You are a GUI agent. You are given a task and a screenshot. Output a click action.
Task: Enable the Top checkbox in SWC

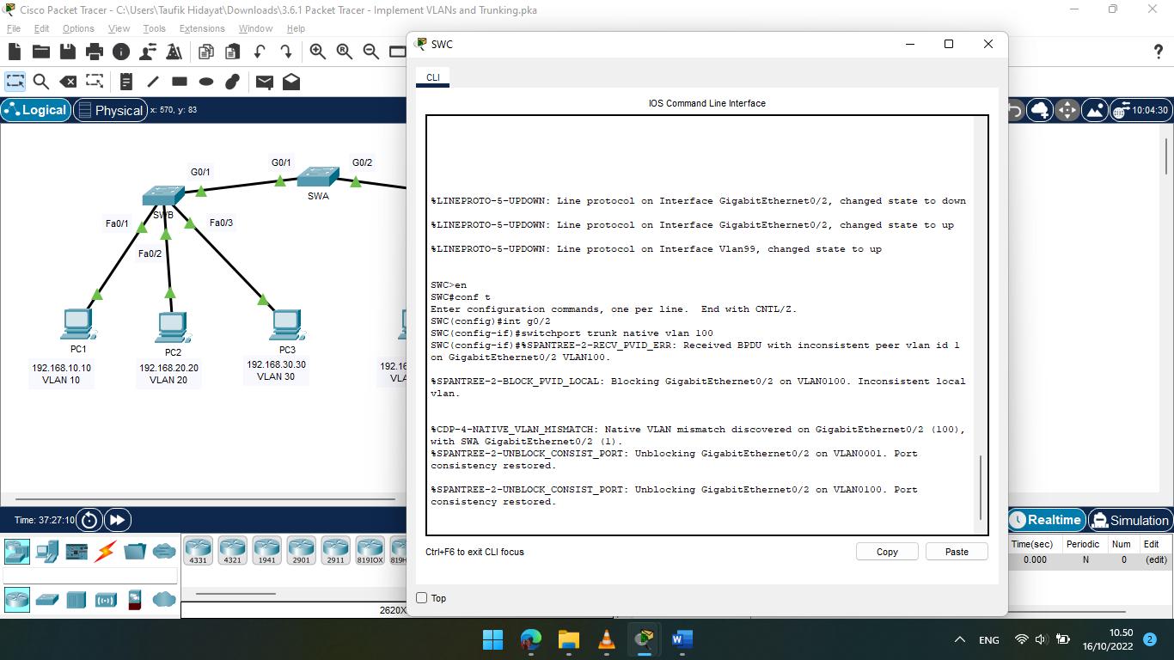(422, 598)
